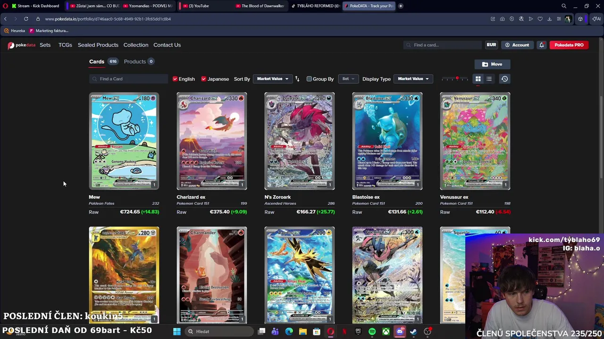Go back in browser history

pyautogui.click(x=5, y=19)
